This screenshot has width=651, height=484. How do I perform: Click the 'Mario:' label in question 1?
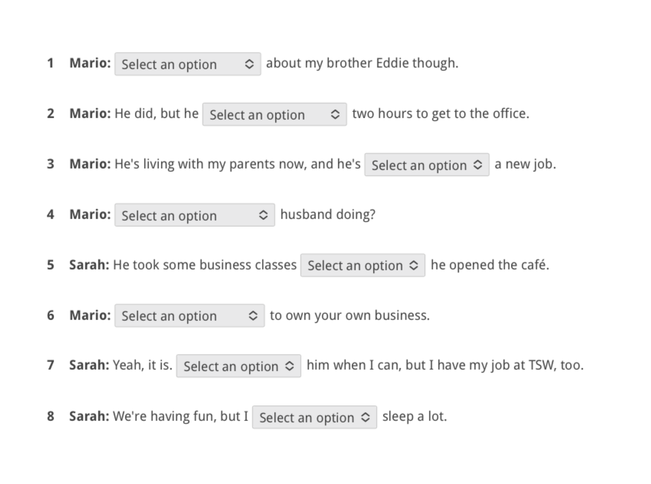(x=90, y=63)
